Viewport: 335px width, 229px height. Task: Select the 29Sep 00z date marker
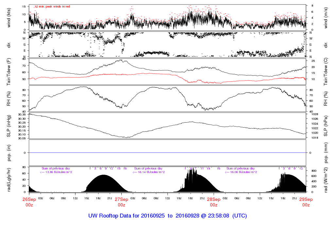306,202
